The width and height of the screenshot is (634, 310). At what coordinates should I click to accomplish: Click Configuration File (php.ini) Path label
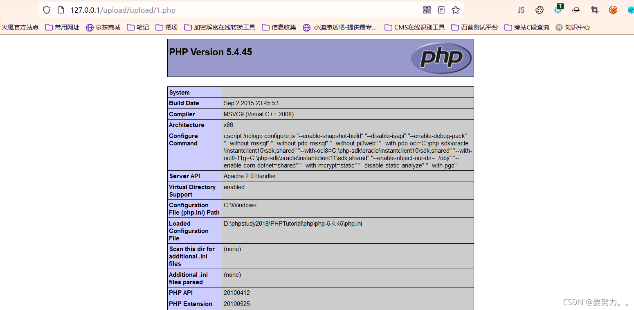[195, 209]
